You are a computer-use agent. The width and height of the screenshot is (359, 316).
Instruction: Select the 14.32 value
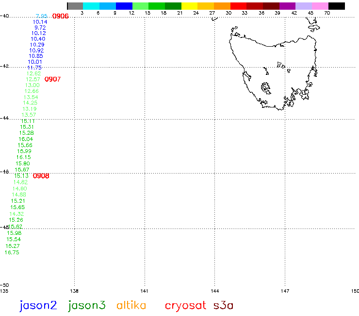pyautogui.click(x=16, y=213)
